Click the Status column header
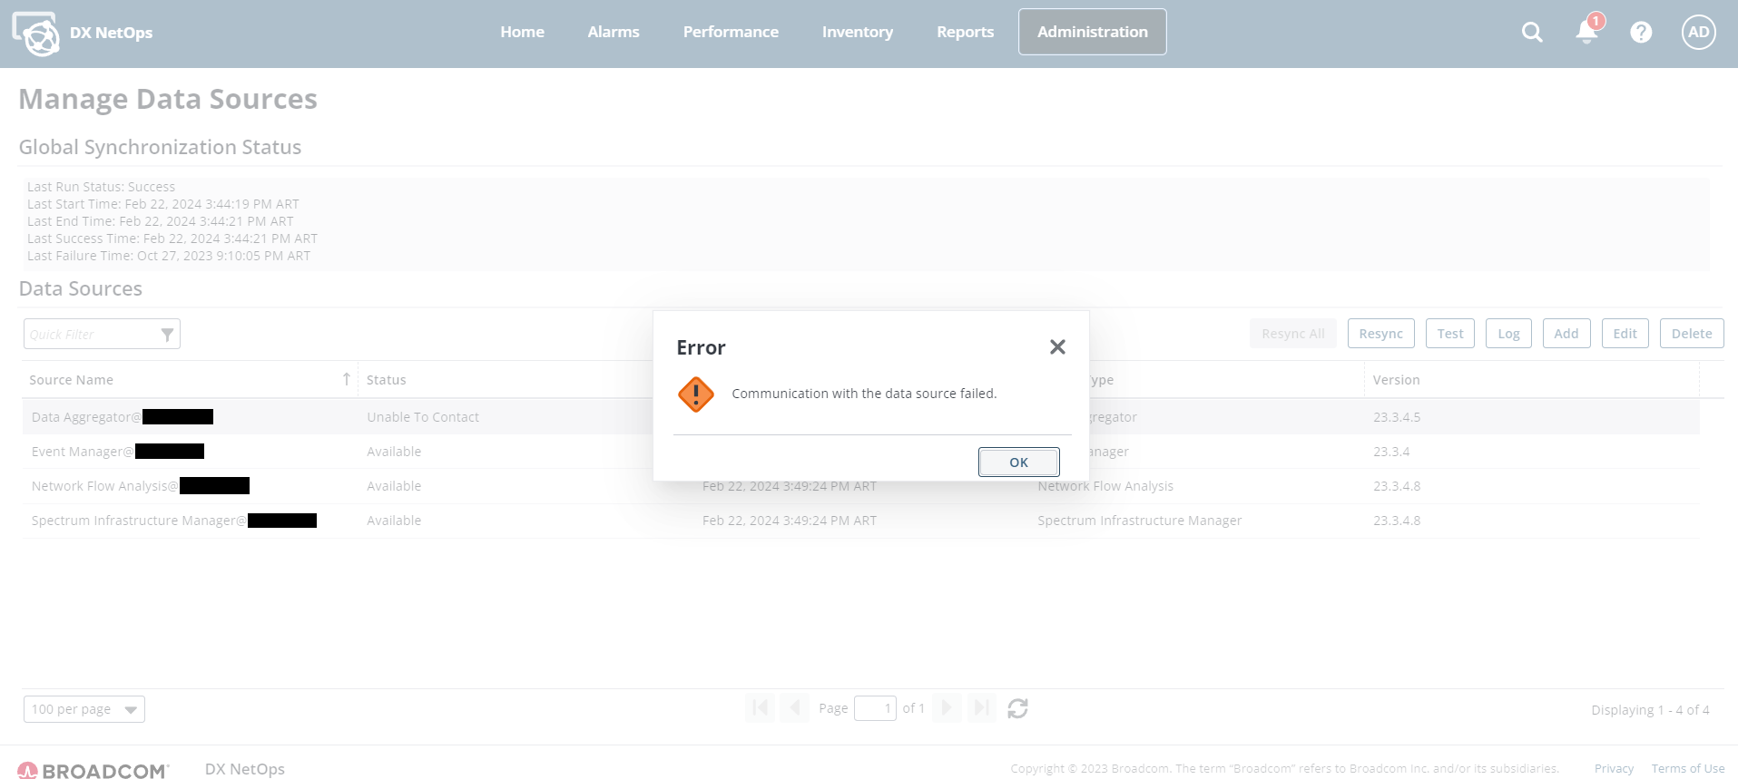This screenshot has height=779, width=1738. point(386,380)
